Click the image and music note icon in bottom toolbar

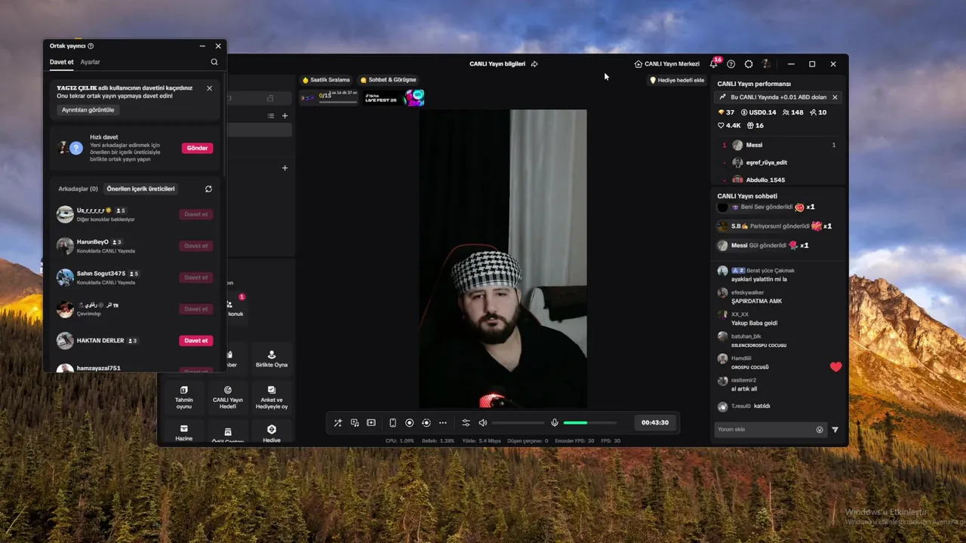tap(355, 423)
